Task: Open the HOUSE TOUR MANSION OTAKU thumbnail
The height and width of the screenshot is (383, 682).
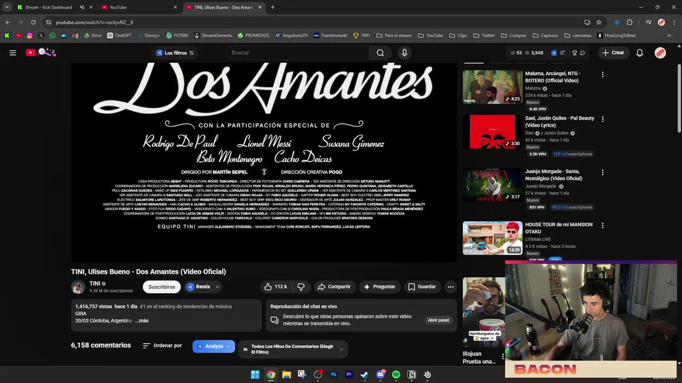Action: pyautogui.click(x=492, y=238)
